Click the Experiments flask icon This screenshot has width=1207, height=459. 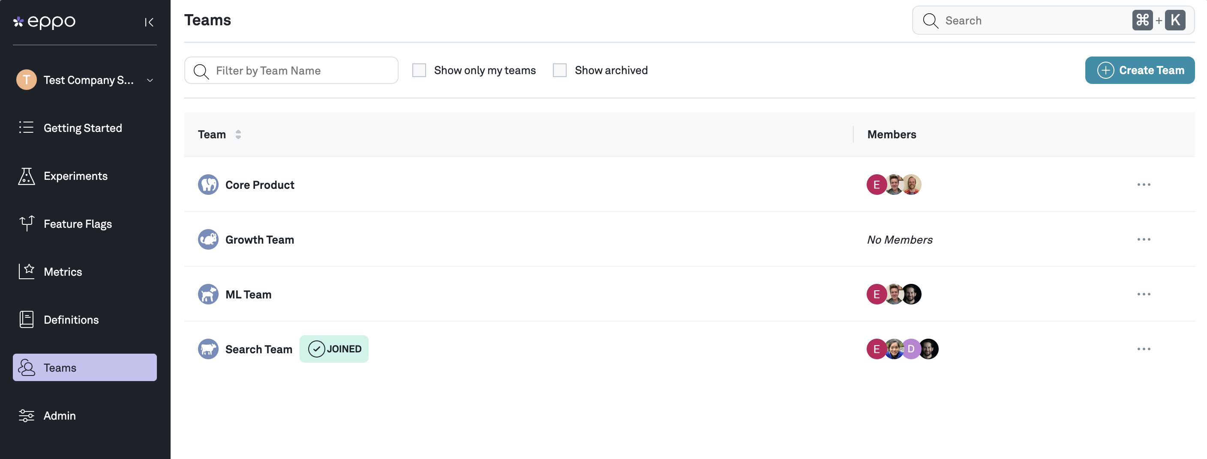pyautogui.click(x=27, y=176)
